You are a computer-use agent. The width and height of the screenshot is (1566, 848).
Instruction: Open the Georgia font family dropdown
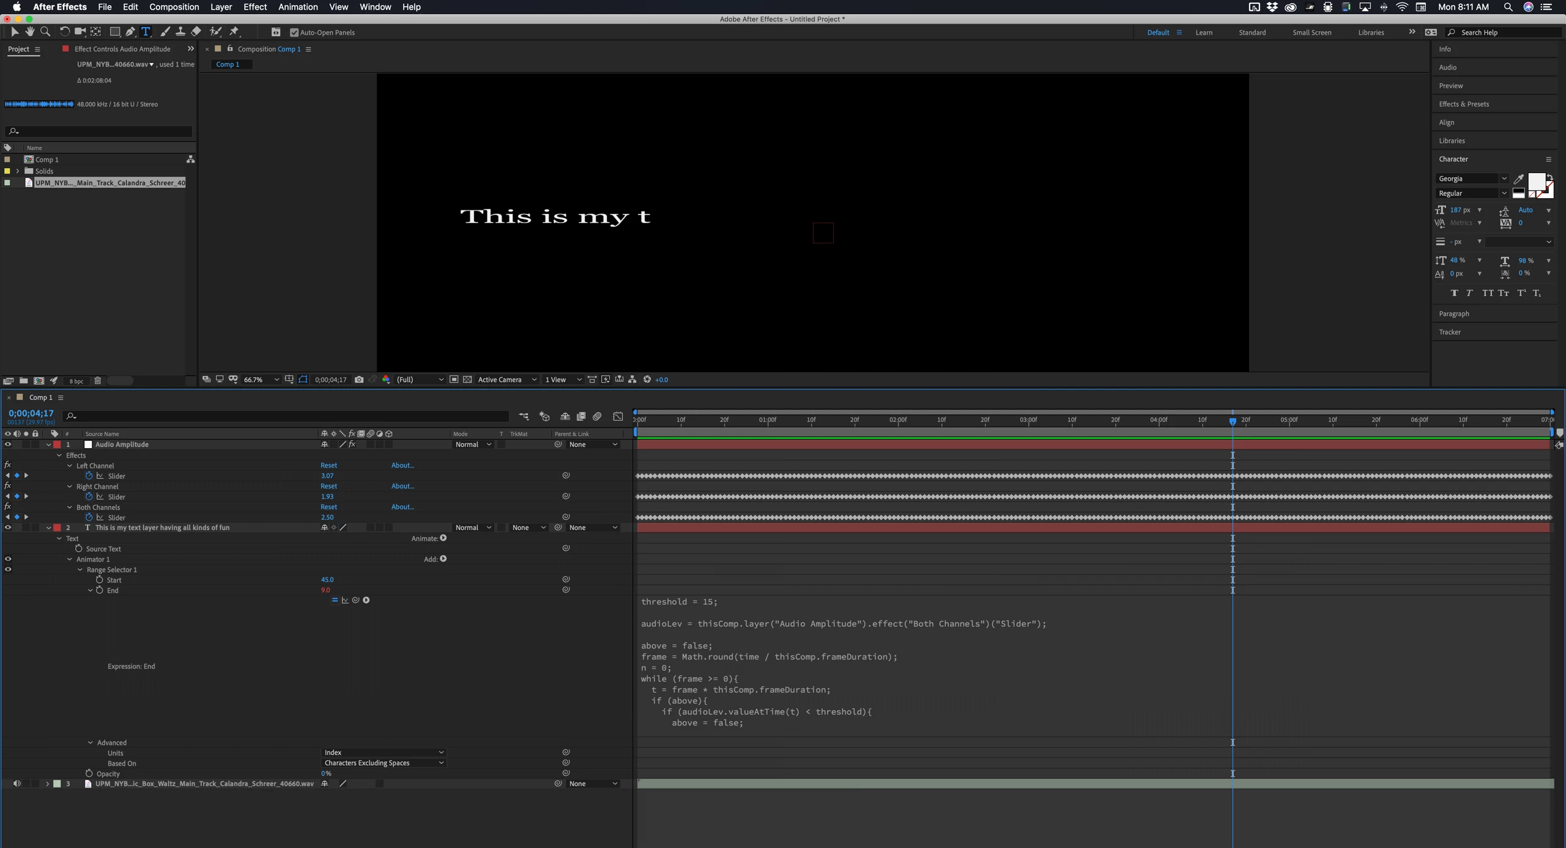pos(1504,179)
